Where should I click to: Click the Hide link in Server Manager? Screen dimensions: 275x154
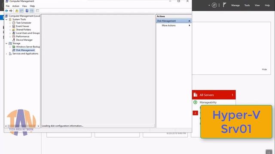pyautogui.click(x=264, y=69)
